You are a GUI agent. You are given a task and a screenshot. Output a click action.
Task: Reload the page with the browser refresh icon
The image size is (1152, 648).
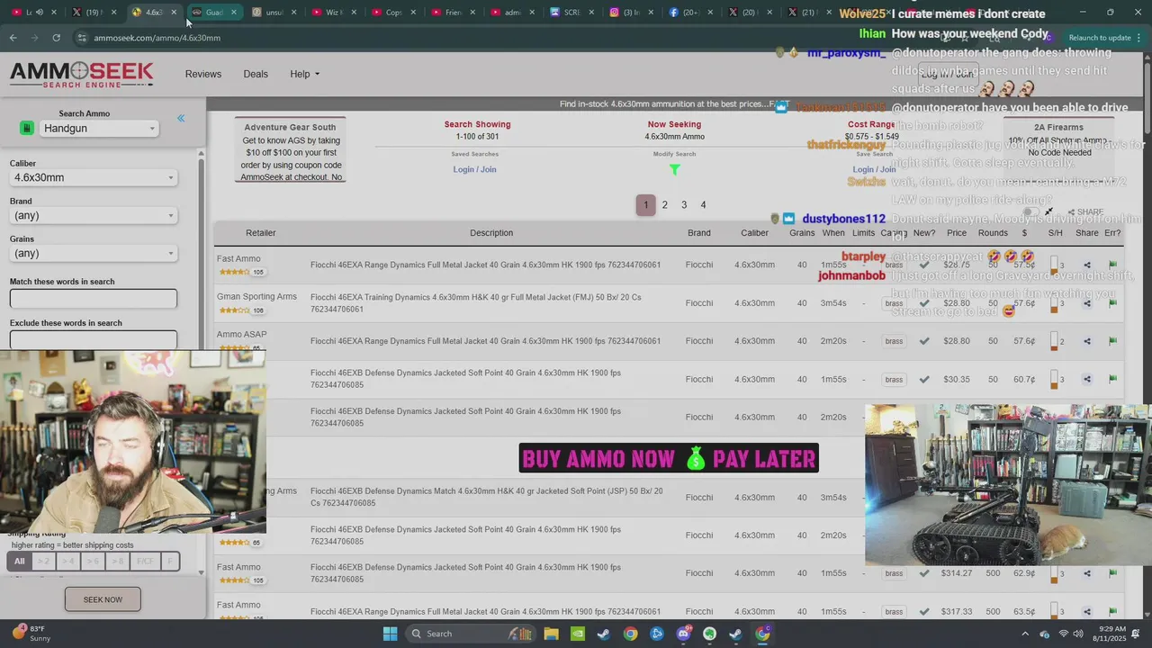coord(56,38)
